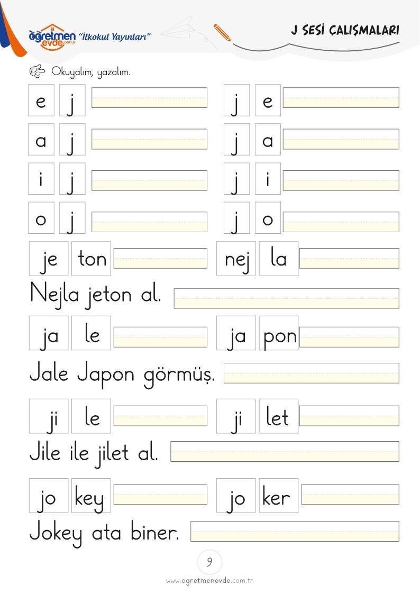Screen dimensions: 420x594
Task: Click the writing line after 'Jokey ata biner.'
Action: pos(295,532)
